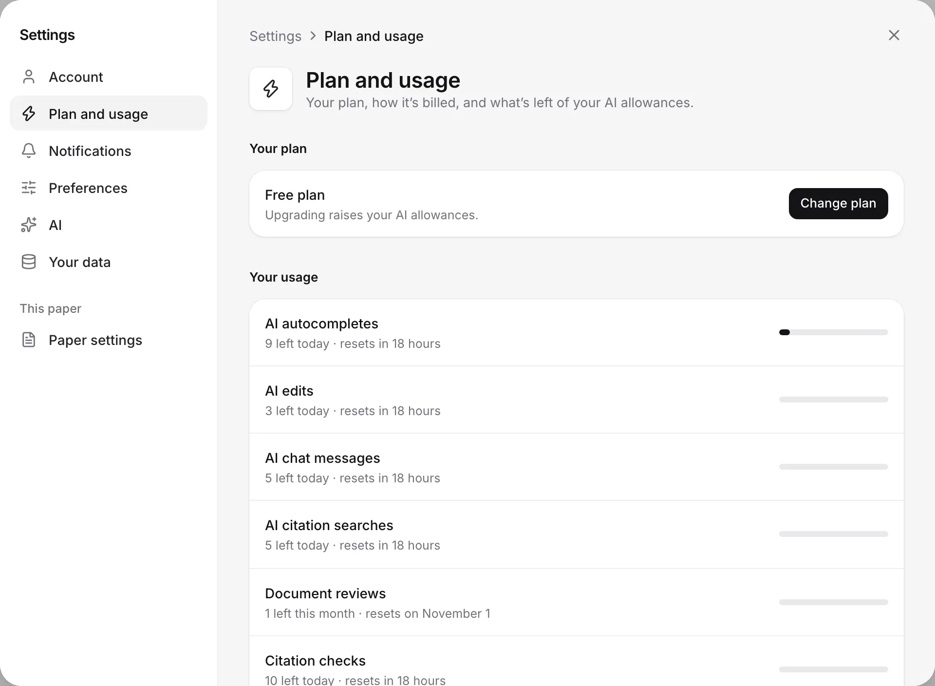The width and height of the screenshot is (935, 686).
Task: Click the AI citation searches usage bar
Action: pos(833,534)
